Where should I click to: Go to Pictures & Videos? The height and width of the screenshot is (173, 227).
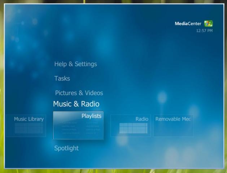click(x=79, y=93)
